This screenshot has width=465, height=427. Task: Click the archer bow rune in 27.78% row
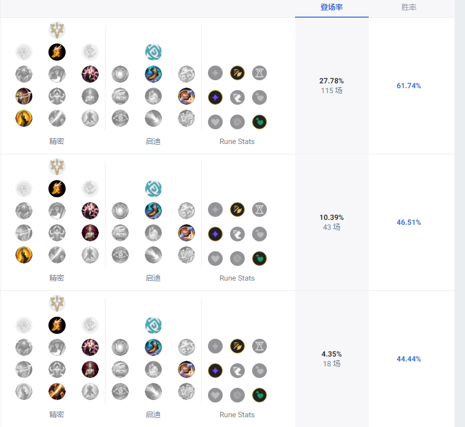(x=24, y=96)
